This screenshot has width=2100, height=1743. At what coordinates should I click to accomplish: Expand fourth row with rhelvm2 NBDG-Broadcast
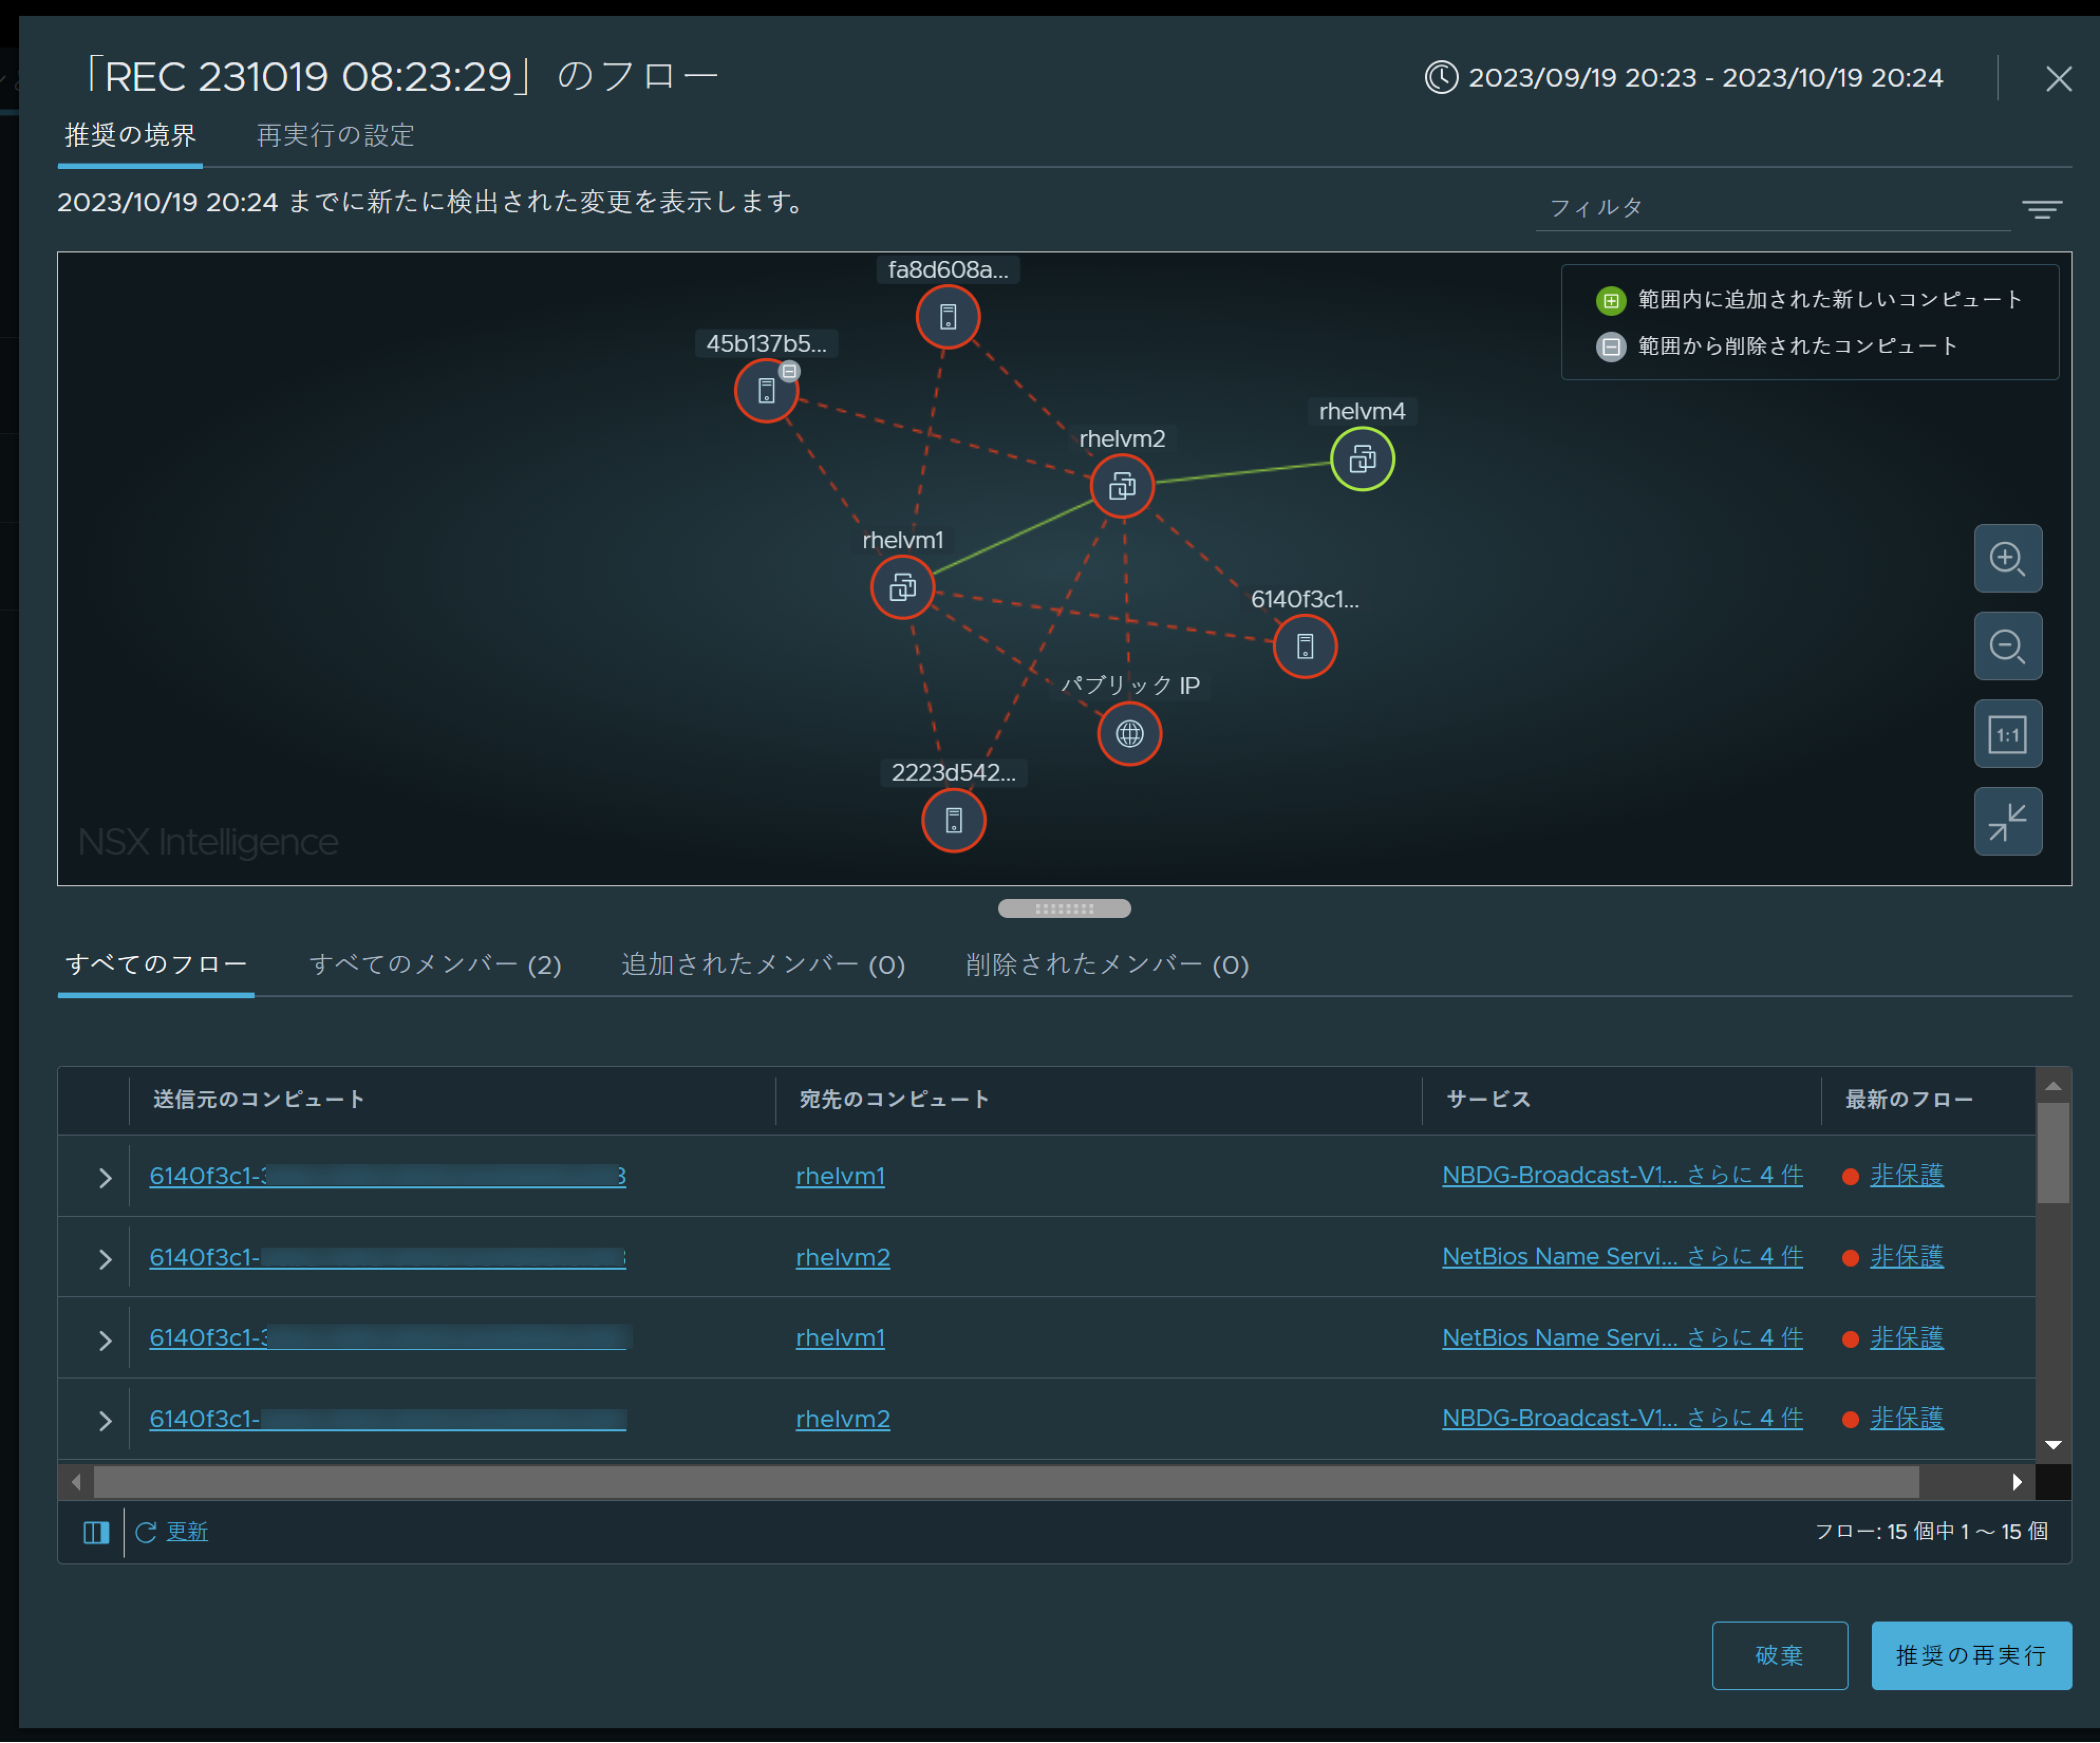click(105, 1421)
